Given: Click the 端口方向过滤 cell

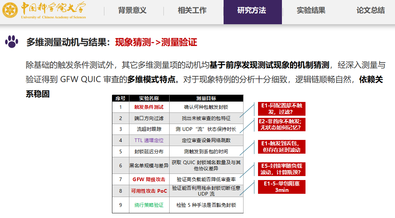Looking at the screenshot, I should pyautogui.click(x=149, y=118).
